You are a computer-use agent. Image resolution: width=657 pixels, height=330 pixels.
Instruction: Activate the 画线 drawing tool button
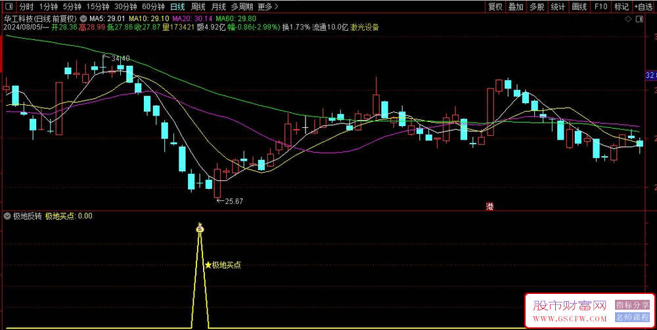579,7
